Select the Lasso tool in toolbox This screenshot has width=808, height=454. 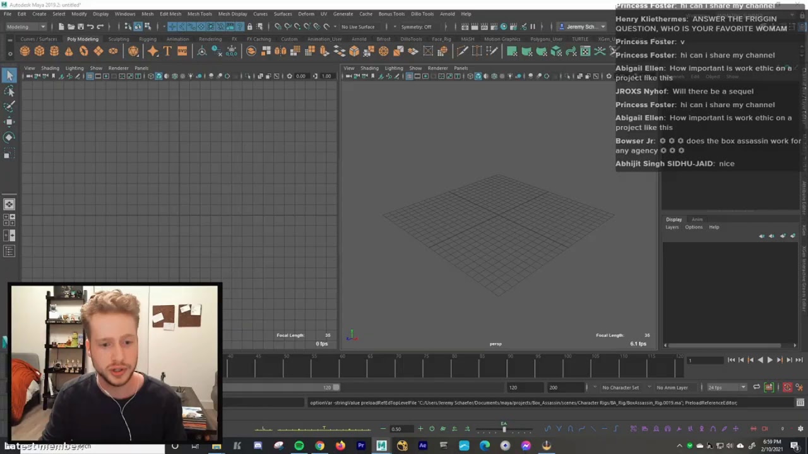[x=9, y=91]
